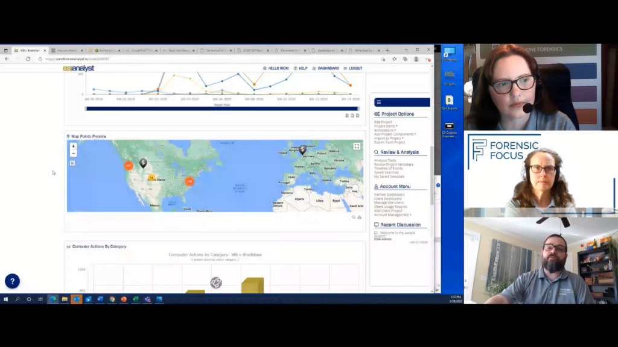
Task: Click the rocket icon over the bar chart
Action: 216,283
